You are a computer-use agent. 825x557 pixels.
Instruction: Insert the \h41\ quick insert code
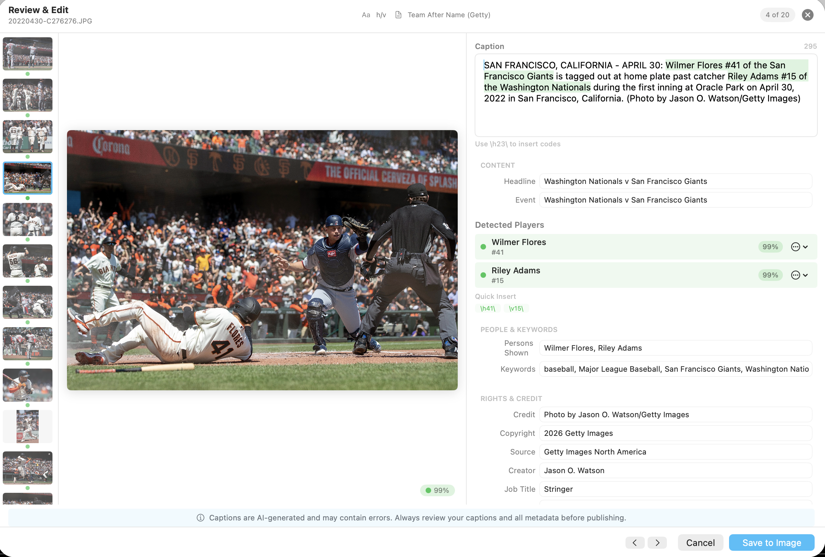488,308
